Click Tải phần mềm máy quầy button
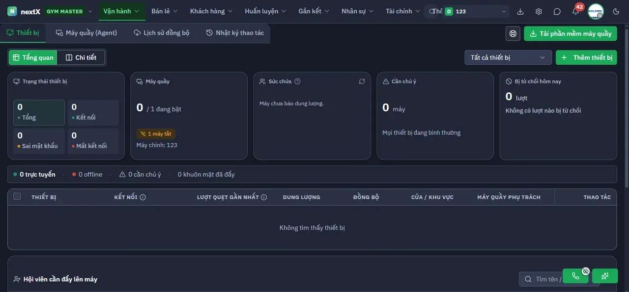The height and width of the screenshot is (292, 629). (x=571, y=33)
